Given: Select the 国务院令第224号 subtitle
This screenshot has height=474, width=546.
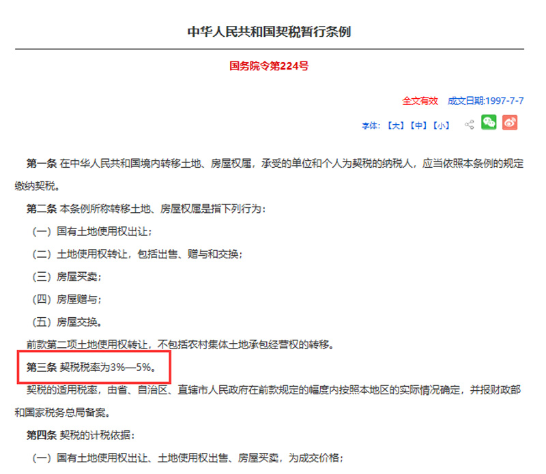Looking at the screenshot, I should point(269,65).
